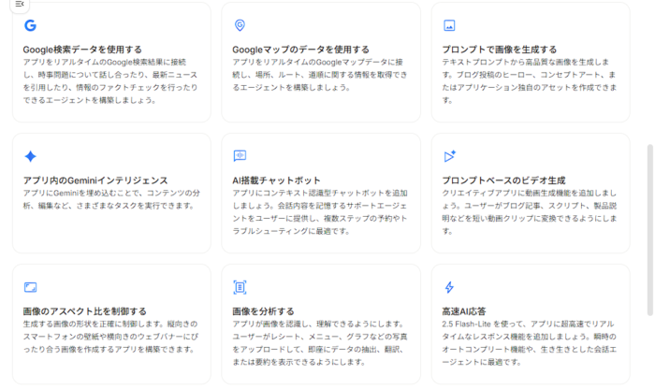Click the video generation play icon

tap(449, 156)
